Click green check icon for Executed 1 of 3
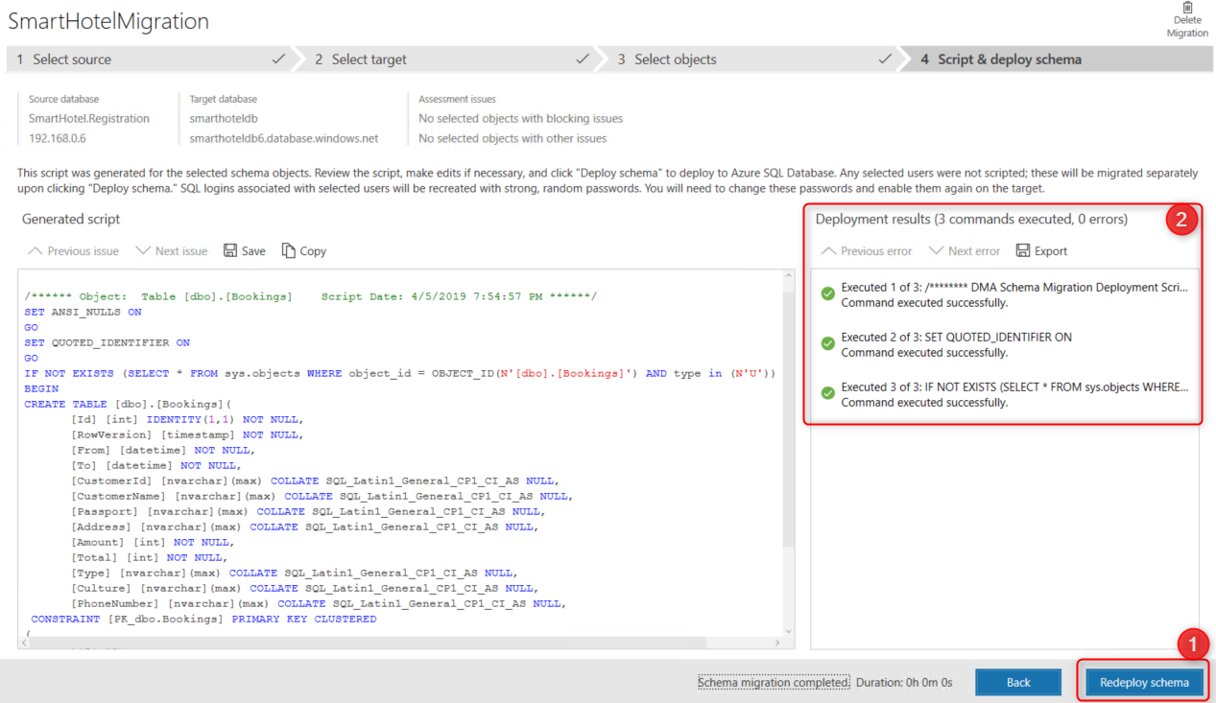 pyautogui.click(x=827, y=293)
